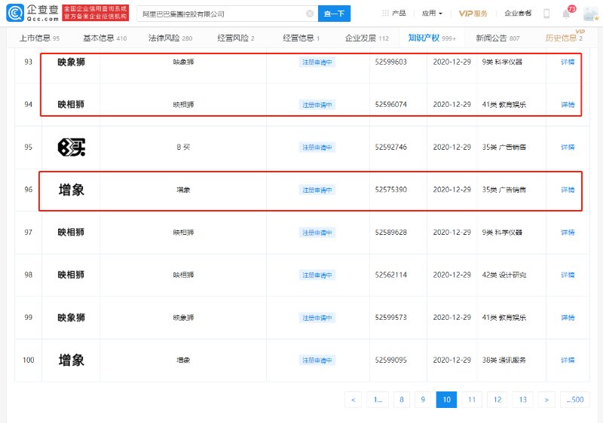Jump to first pages via 1... button
This screenshot has width=603, height=423.
[x=378, y=400]
